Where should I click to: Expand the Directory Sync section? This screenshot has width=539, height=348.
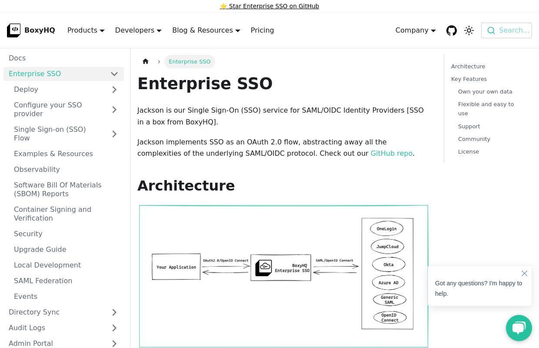(x=114, y=312)
